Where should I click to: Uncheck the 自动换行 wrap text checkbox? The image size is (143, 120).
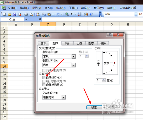(x=44, y=77)
